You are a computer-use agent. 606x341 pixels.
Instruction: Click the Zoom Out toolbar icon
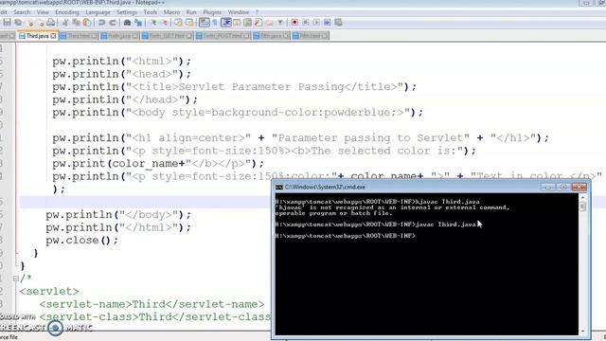coord(164,23)
